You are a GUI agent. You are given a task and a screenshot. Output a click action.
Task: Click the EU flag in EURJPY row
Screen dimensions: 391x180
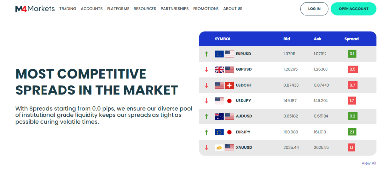219,132
